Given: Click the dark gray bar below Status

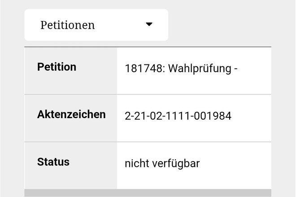Looking at the screenshot, I should [x=148, y=193].
